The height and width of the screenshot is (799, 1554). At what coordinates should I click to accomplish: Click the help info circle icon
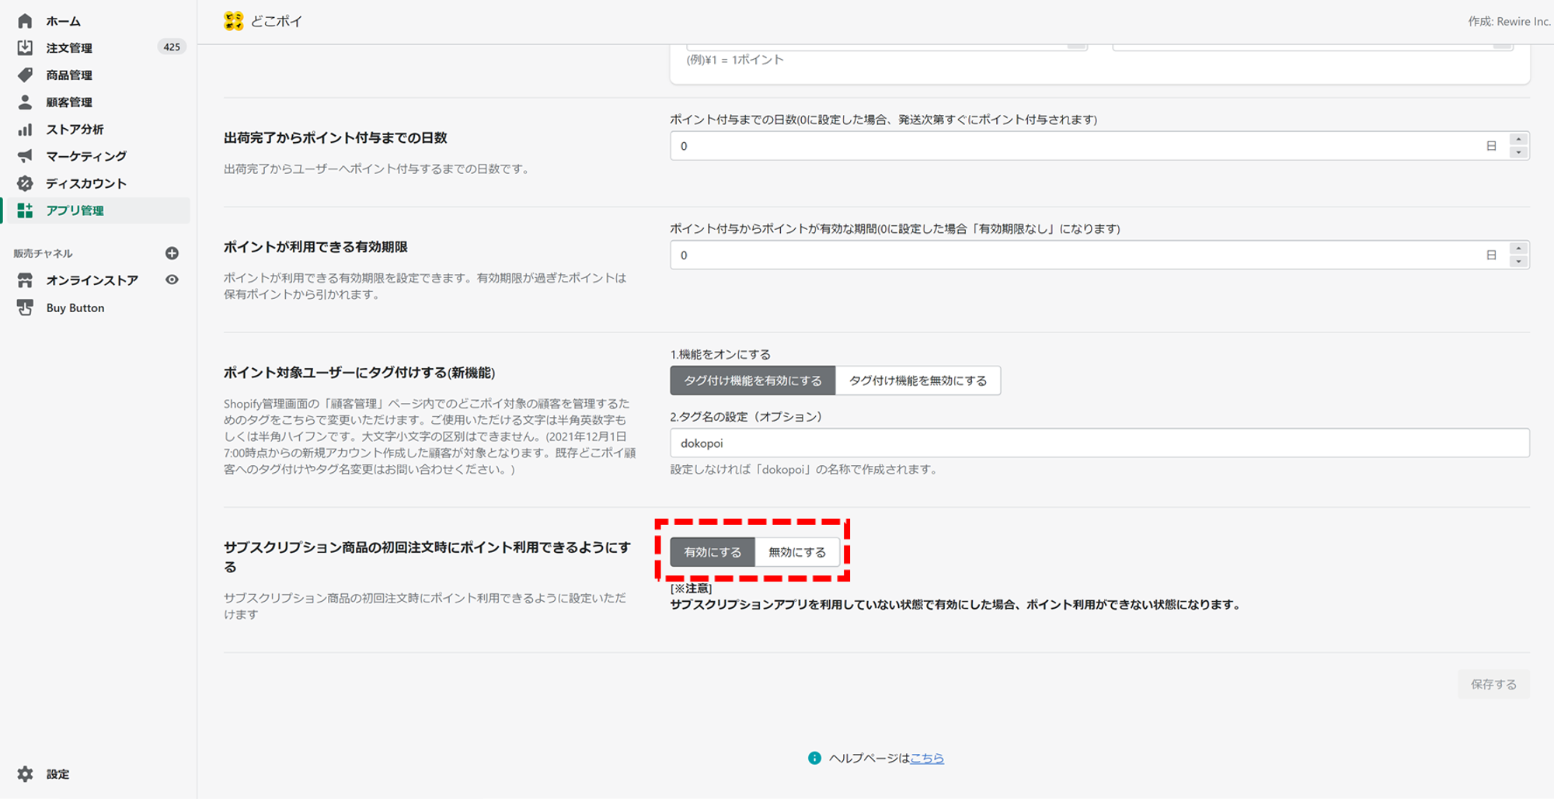814,758
